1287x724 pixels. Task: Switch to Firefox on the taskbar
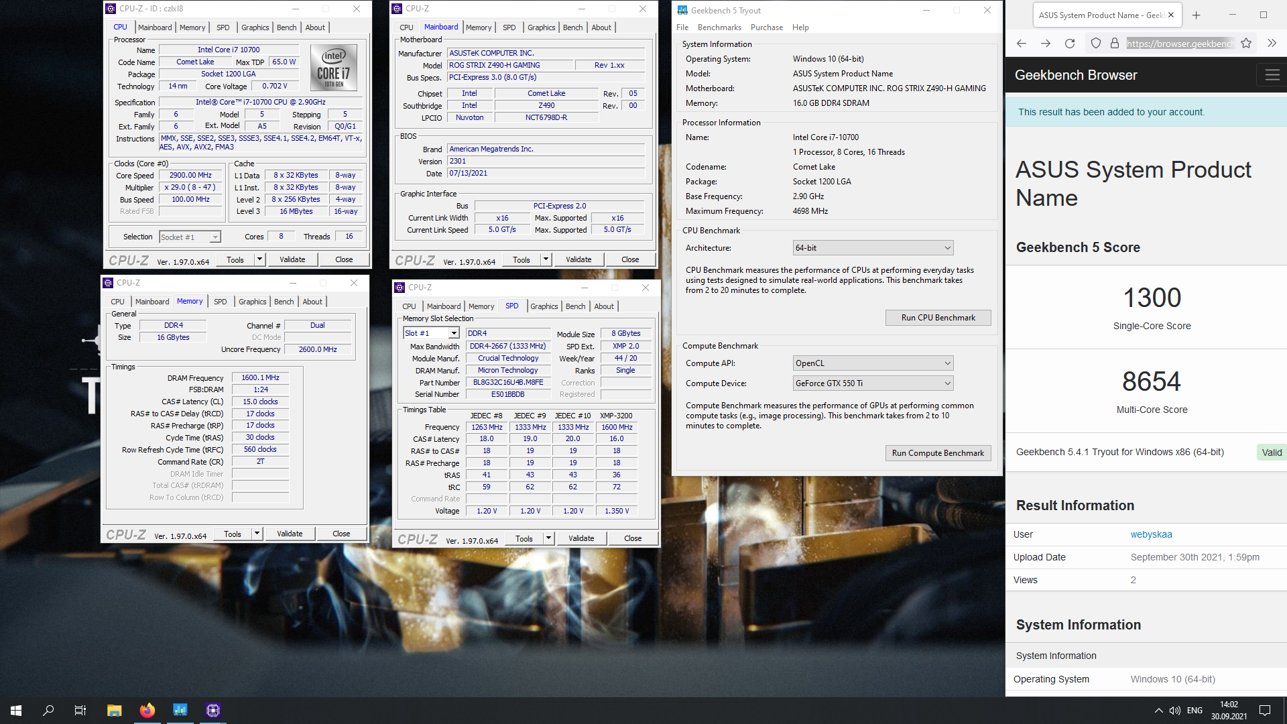147,711
